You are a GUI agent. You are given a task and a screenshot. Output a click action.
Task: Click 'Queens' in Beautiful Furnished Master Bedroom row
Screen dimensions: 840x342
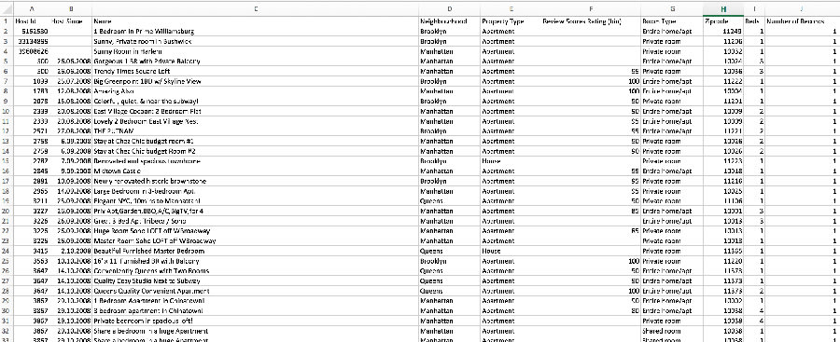tap(450, 251)
